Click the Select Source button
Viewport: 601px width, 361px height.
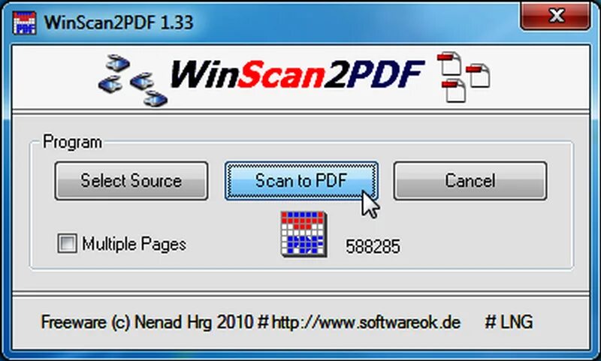131,181
